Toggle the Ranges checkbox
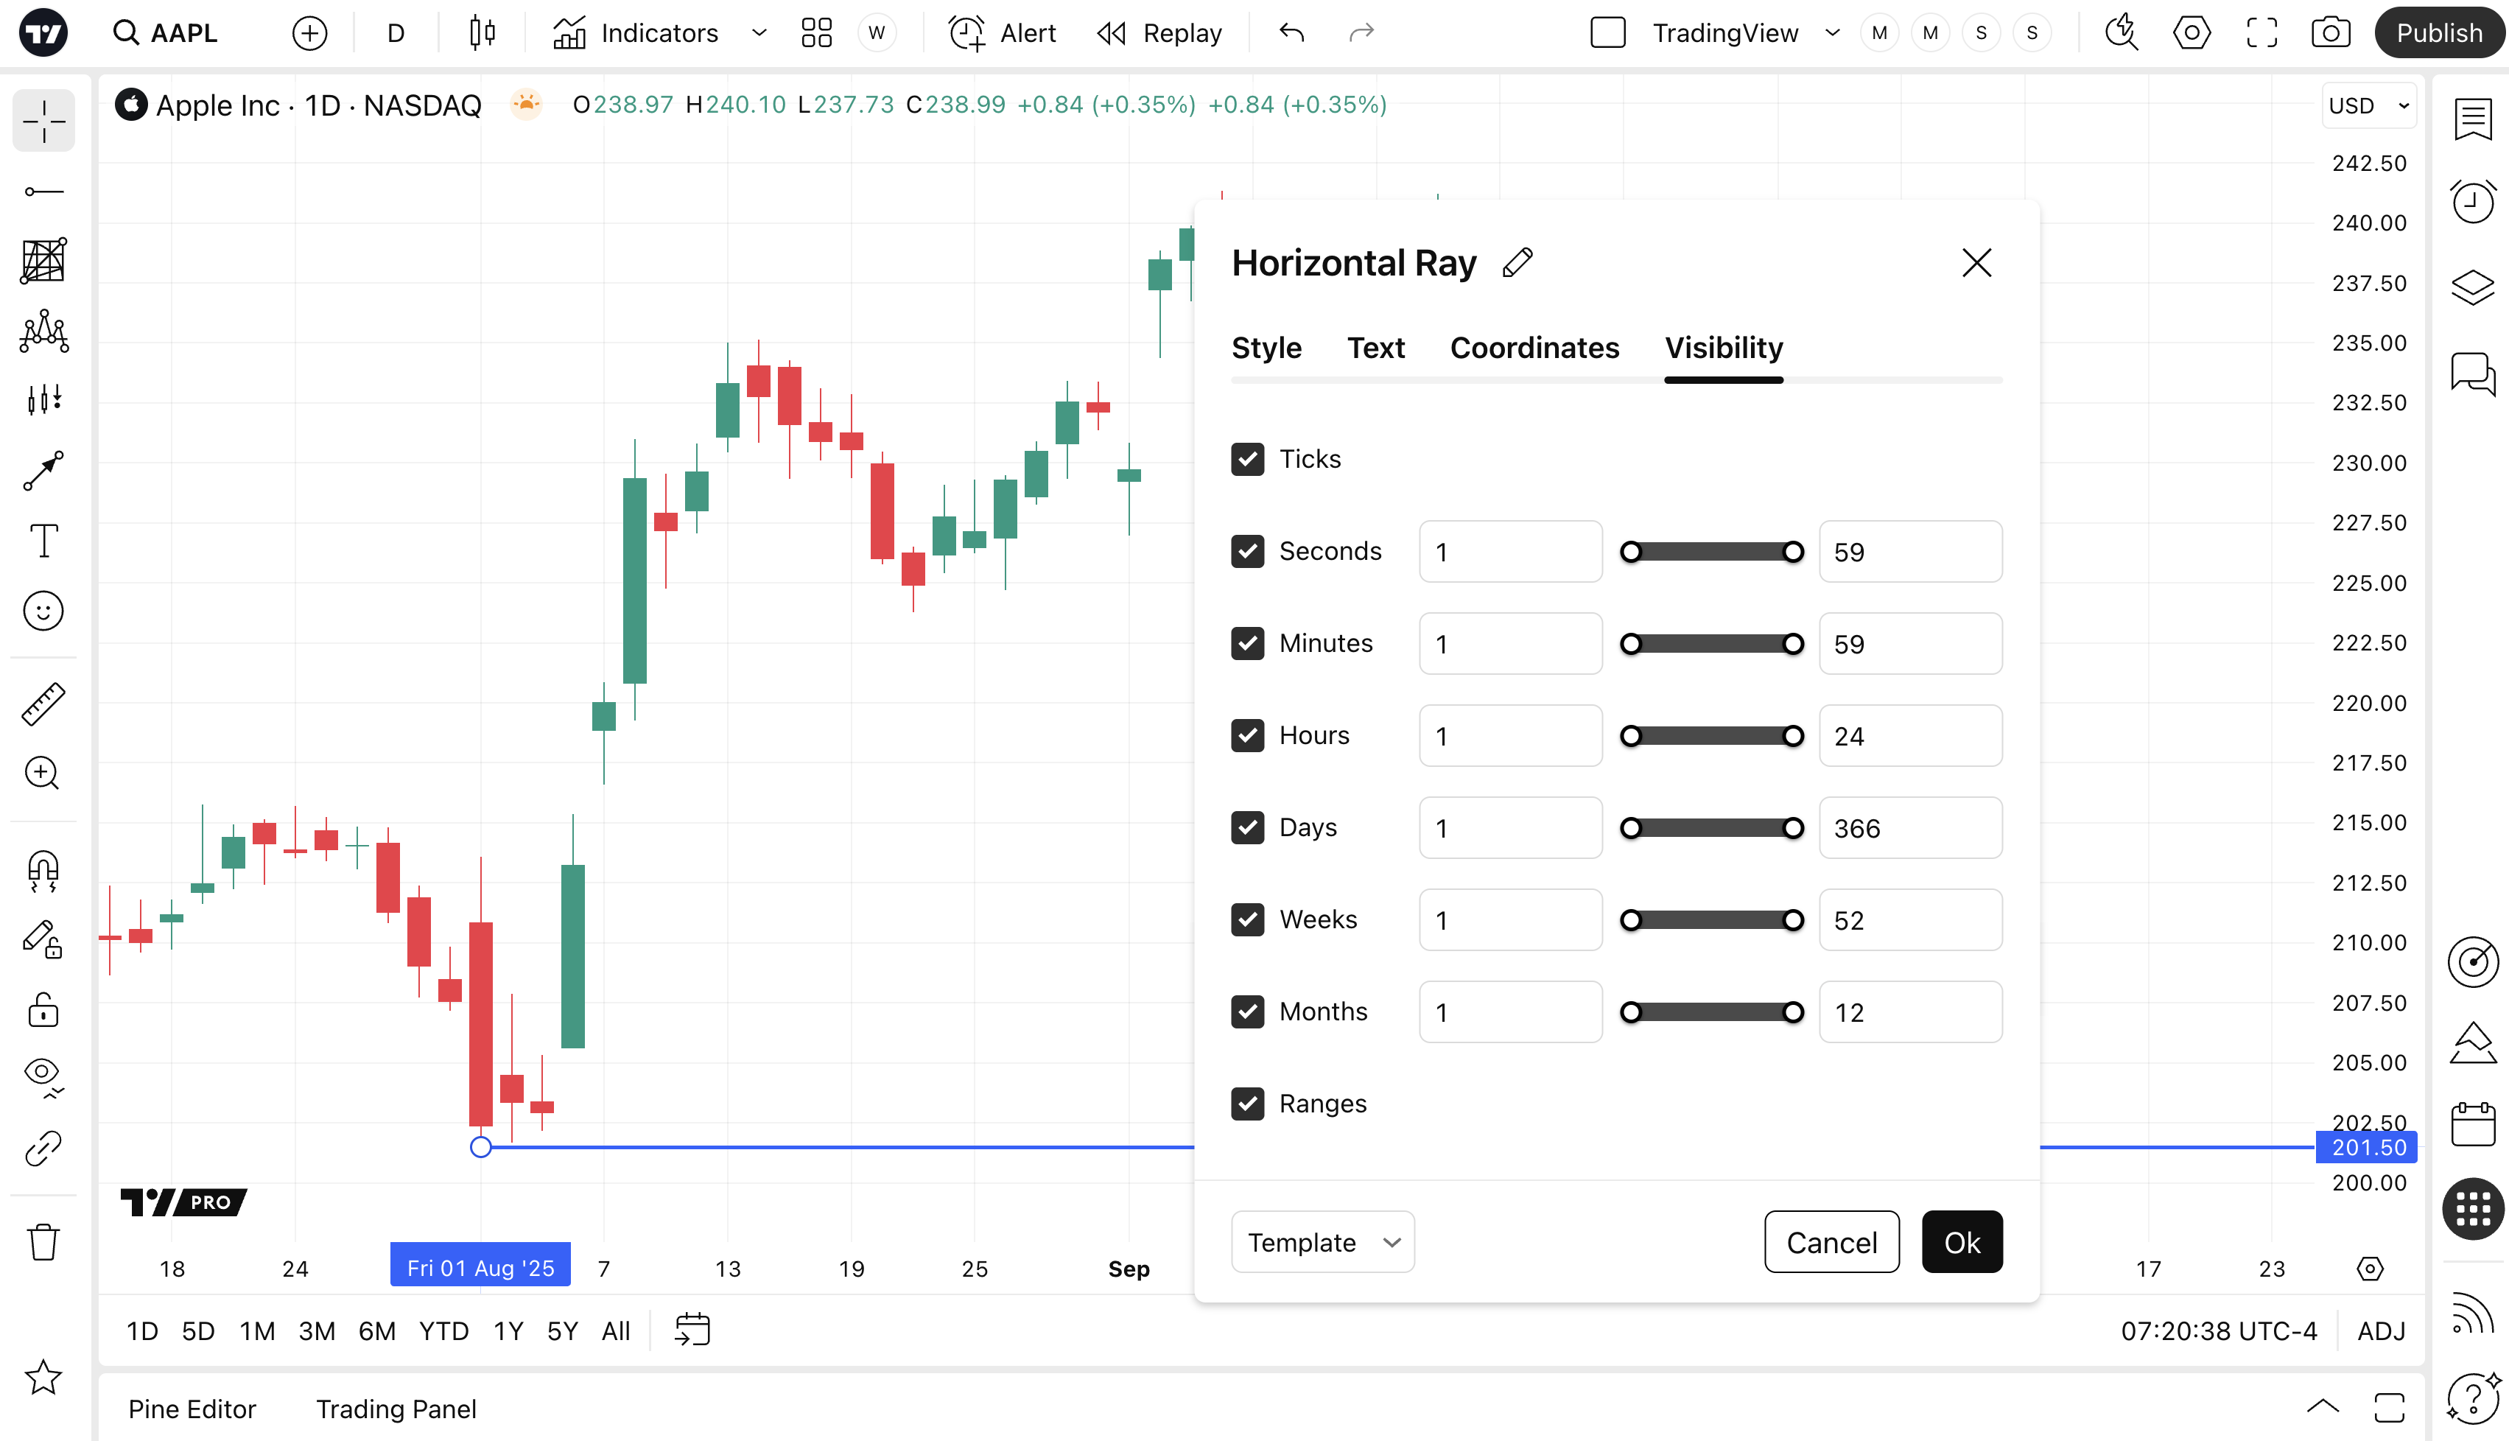Viewport: 2509px width, 1441px height. (x=1248, y=1104)
